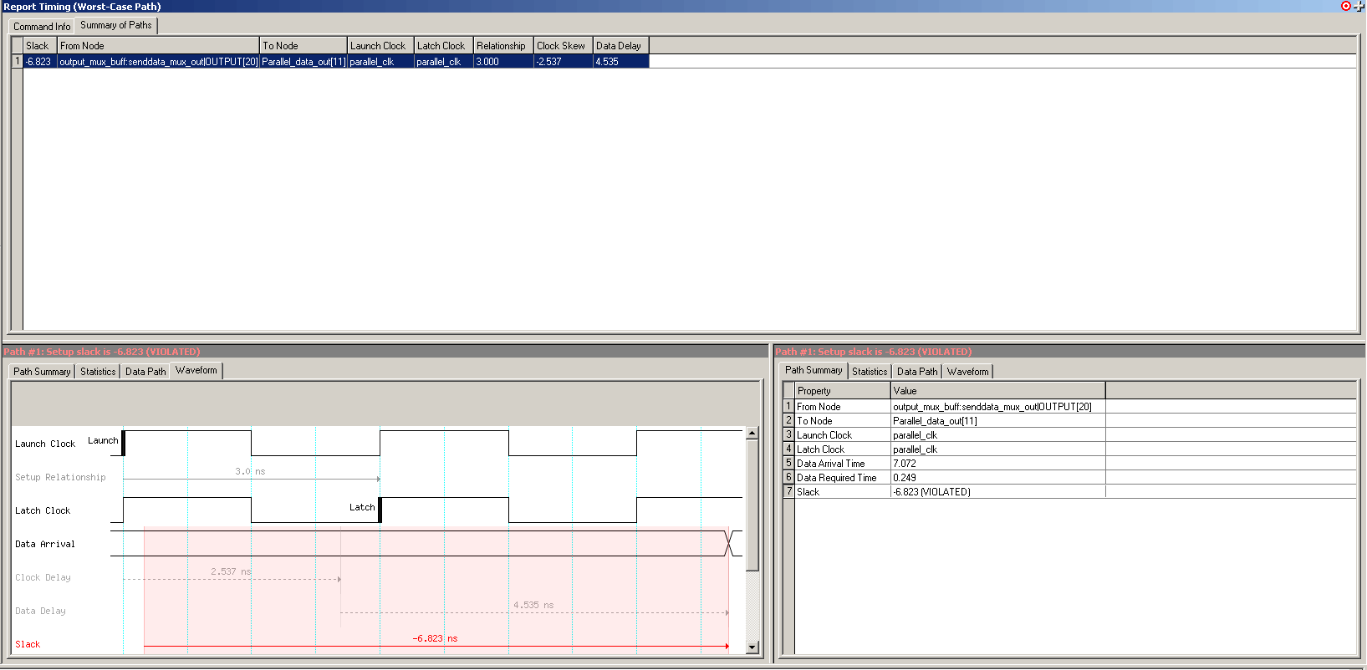Open Waveform tab in right pane

point(967,372)
